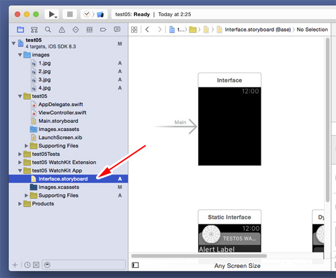The width and height of the screenshot is (336, 278).
Task: Open the Report navigator
Action: (117, 30)
